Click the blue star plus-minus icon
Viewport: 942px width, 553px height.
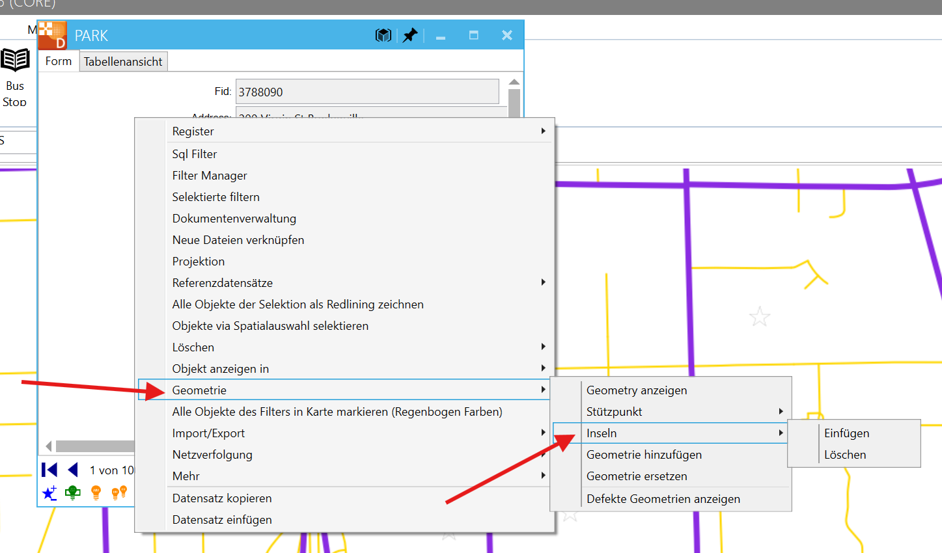tap(49, 493)
